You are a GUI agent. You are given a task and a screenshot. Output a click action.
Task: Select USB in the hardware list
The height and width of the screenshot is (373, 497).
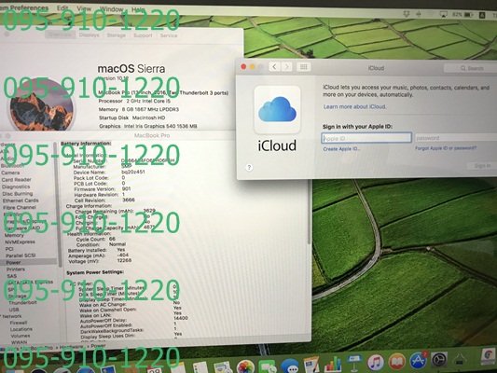(x=14, y=310)
